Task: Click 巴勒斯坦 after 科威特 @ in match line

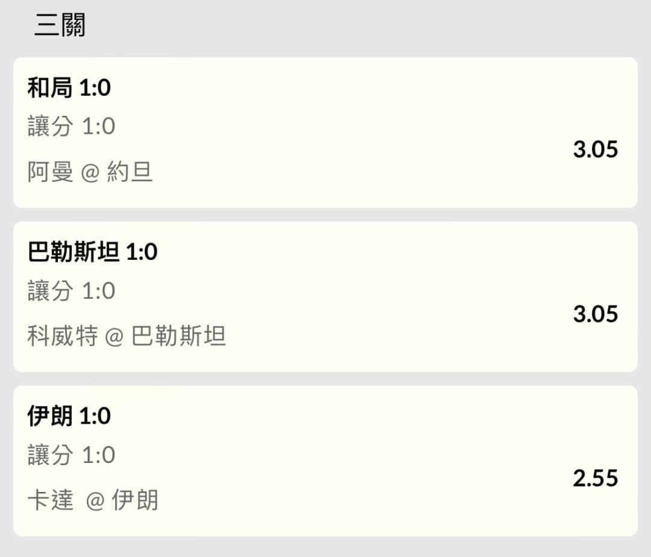Action: (x=178, y=336)
